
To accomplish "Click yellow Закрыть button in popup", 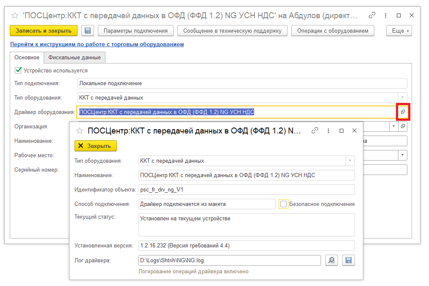I will coord(95,146).
